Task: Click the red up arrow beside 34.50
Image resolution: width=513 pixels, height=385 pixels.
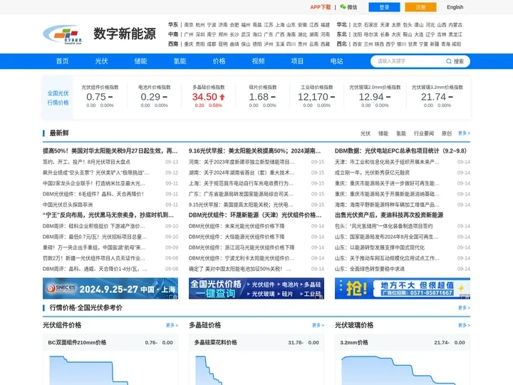Action: pyautogui.click(x=222, y=97)
